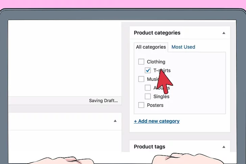Image resolution: width=246 pixels, height=164 pixels.
Task: Click the Singles label text
Action: (x=162, y=97)
